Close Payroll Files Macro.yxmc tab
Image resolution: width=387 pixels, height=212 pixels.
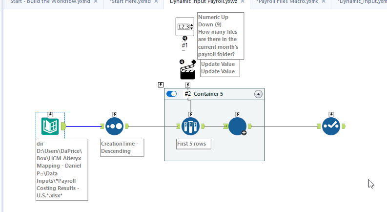pos(324,1)
